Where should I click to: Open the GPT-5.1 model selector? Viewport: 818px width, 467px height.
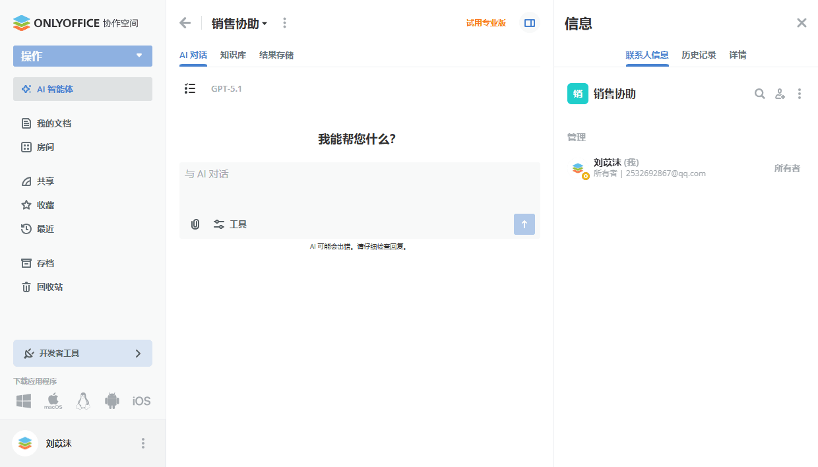[x=228, y=88]
